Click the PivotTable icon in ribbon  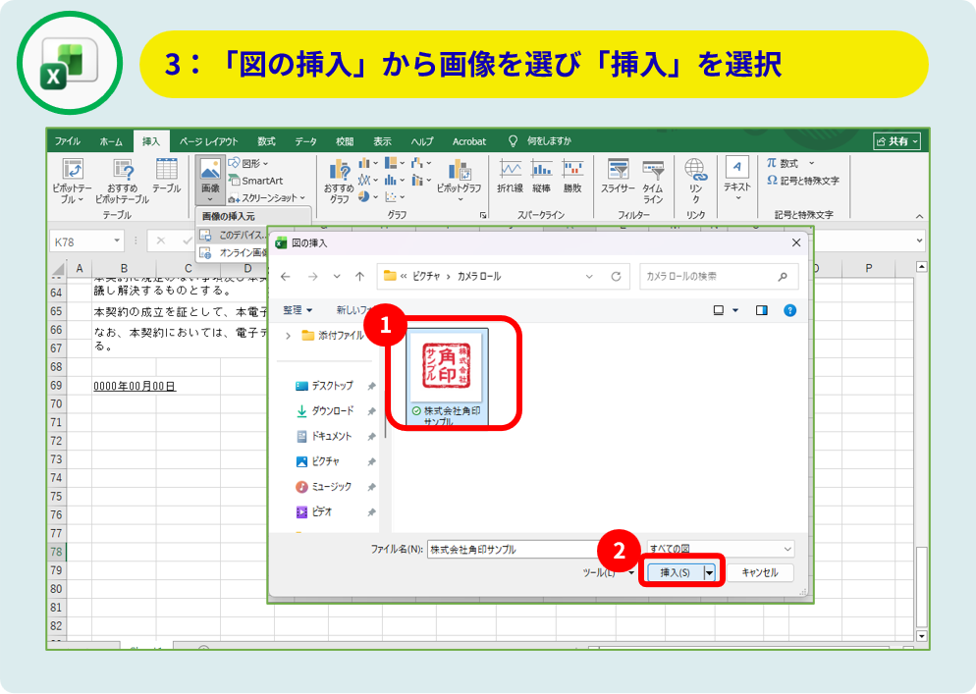coord(73,172)
